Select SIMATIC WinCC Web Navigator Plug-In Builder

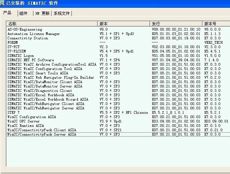coord(51,77)
